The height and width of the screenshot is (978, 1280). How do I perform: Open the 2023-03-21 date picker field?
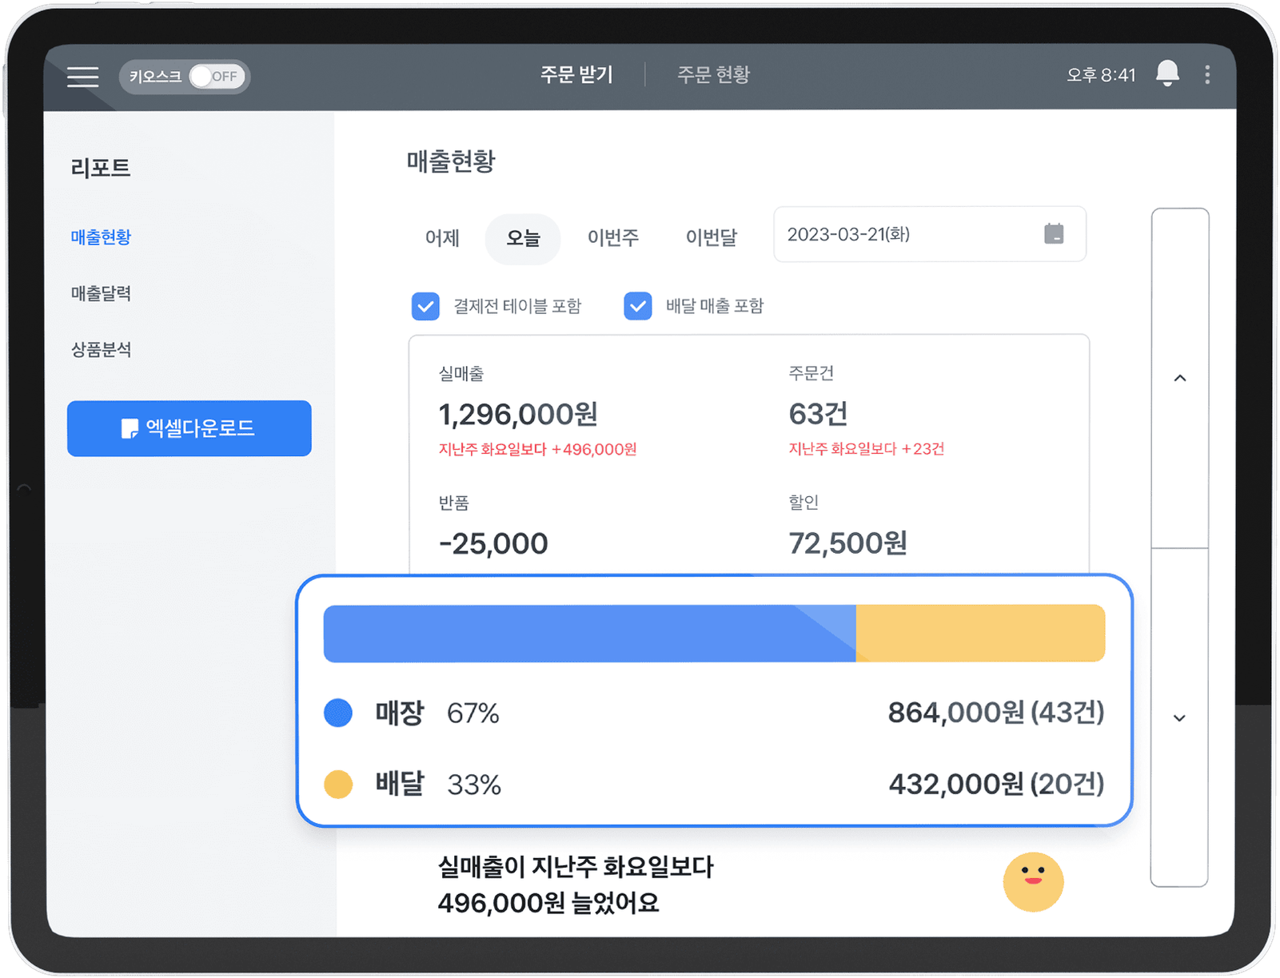(911, 234)
